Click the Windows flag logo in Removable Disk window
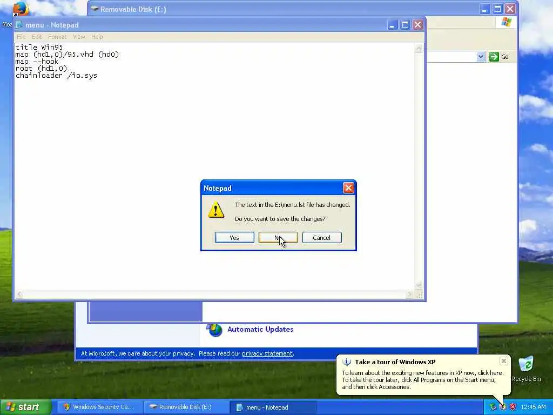553x415 pixels. [x=507, y=22]
